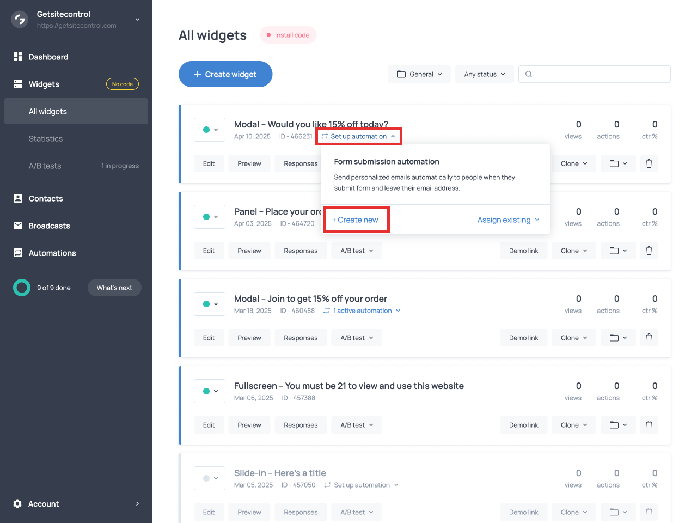Open the General folder dropdown
The width and height of the screenshot is (697, 523).
(419, 74)
